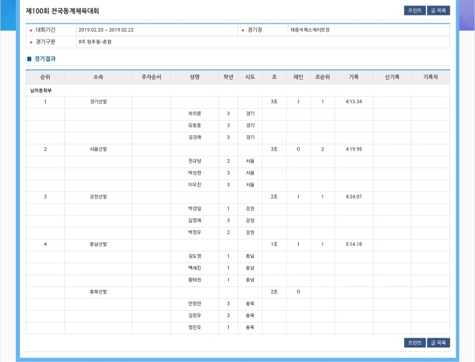This screenshot has height=362, width=475.
Task: Click the 소속 column header
Action: click(x=98, y=77)
